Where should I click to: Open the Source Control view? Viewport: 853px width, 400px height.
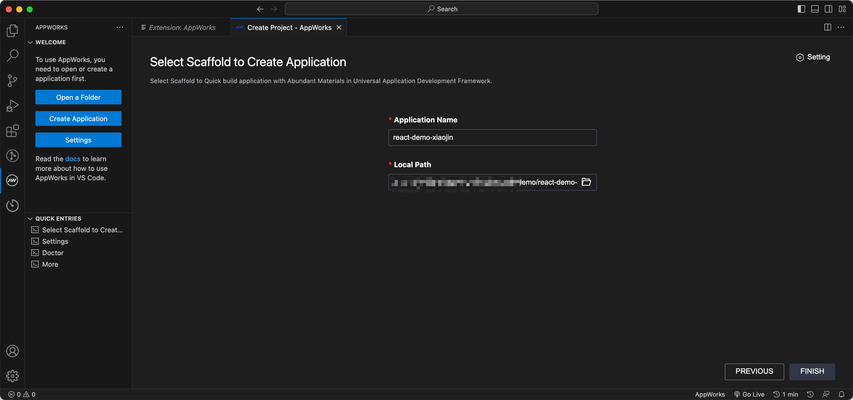[x=12, y=80]
